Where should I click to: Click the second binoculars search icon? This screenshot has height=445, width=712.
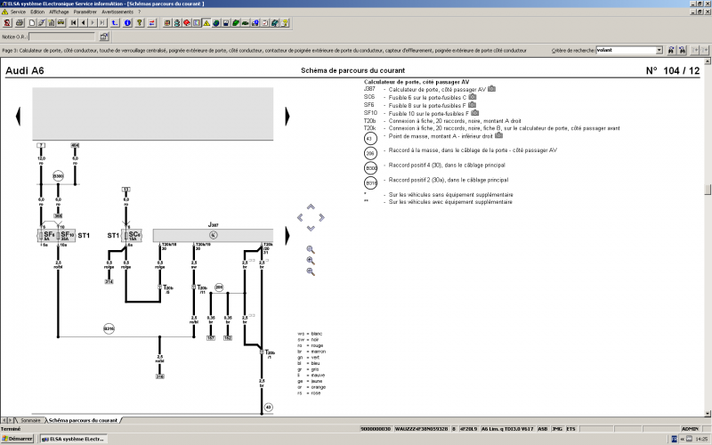click(682, 50)
